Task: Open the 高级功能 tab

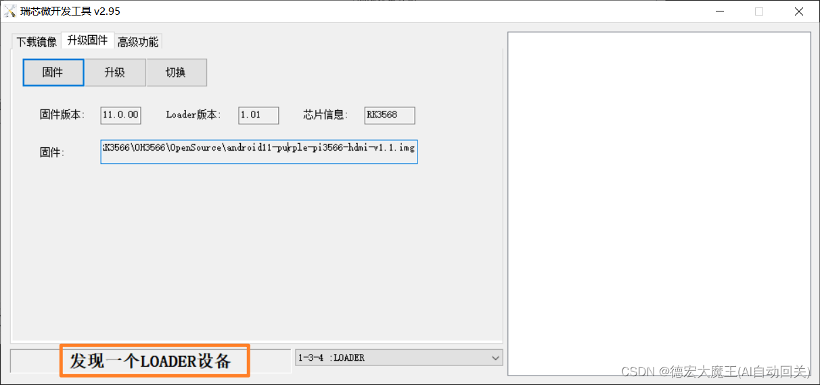Action: [138, 42]
